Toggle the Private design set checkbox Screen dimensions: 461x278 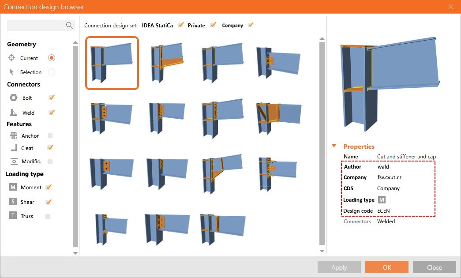click(x=213, y=25)
